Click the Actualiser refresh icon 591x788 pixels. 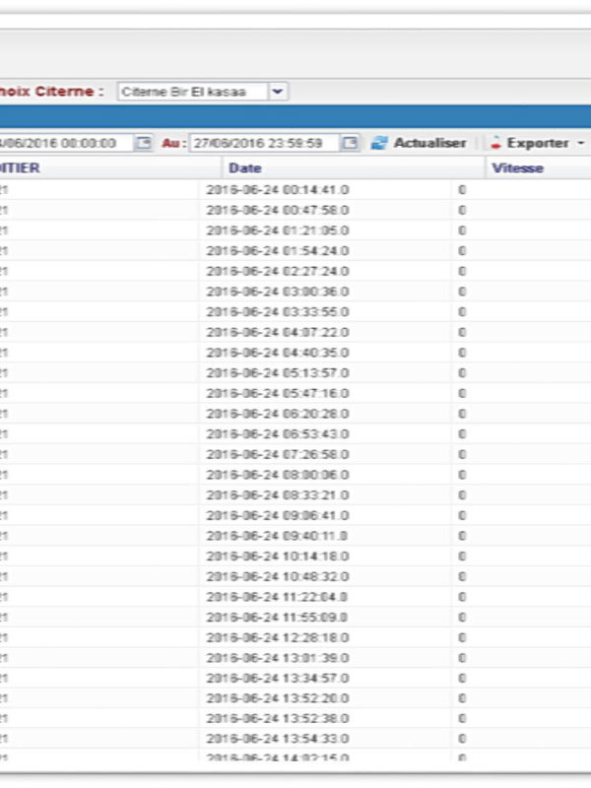point(379,143)
